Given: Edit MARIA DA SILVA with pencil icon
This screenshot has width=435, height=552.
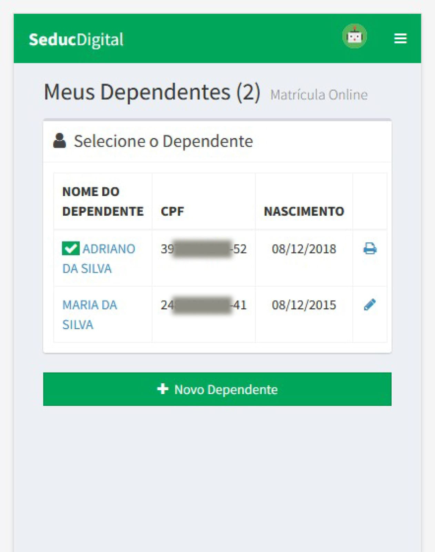Looking at the screenshot, I should pos(370,305).
